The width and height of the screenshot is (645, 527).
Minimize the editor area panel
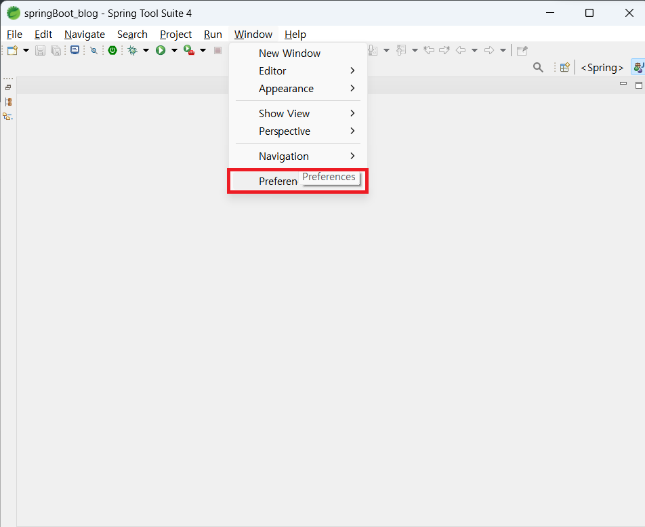pos(623,83)
